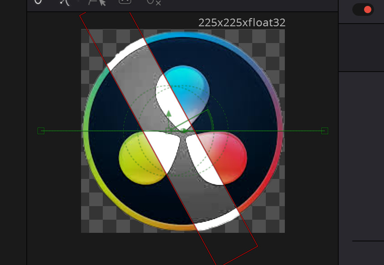384x265 pixels.
Task: Click the right green square line handle
Action: (x=325, y=131)
